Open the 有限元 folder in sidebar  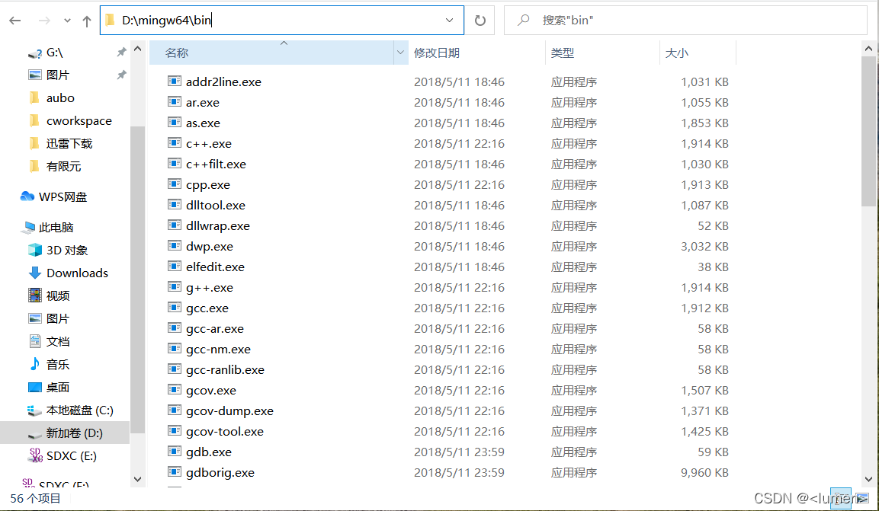[63, 166]
